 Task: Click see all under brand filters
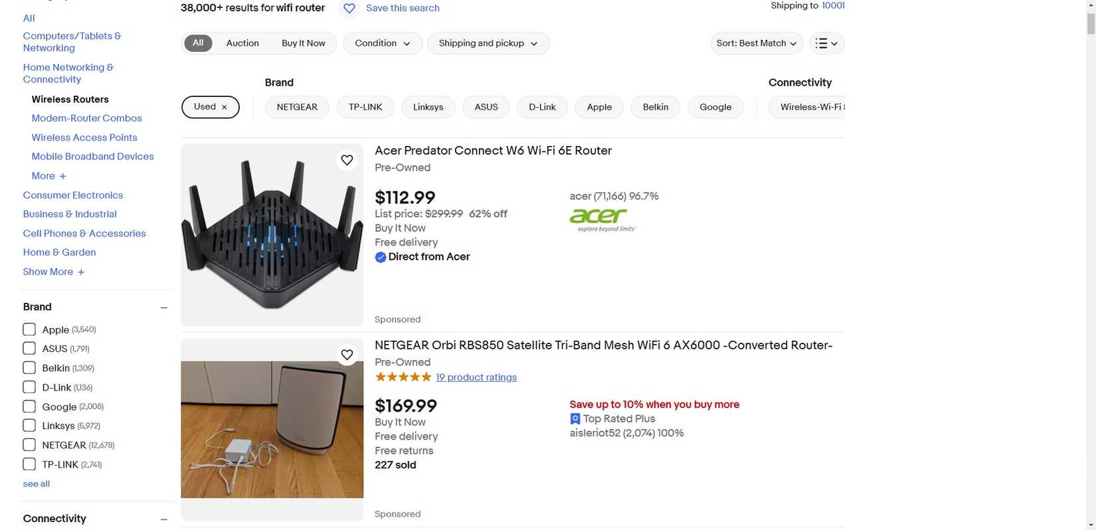35,483
